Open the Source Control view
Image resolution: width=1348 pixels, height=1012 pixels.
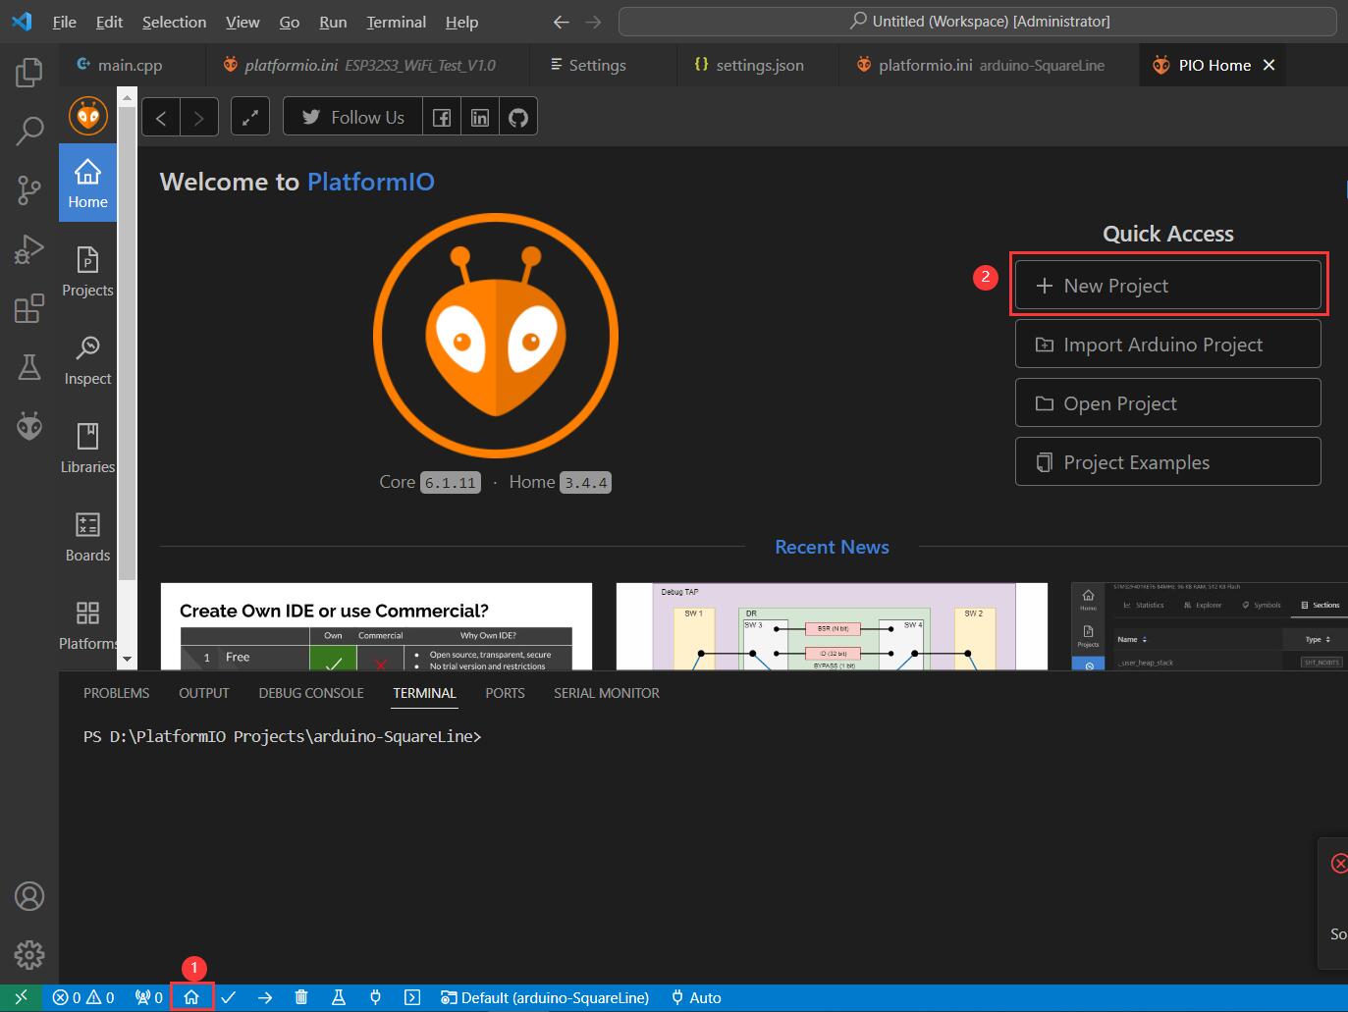point(29,189)
